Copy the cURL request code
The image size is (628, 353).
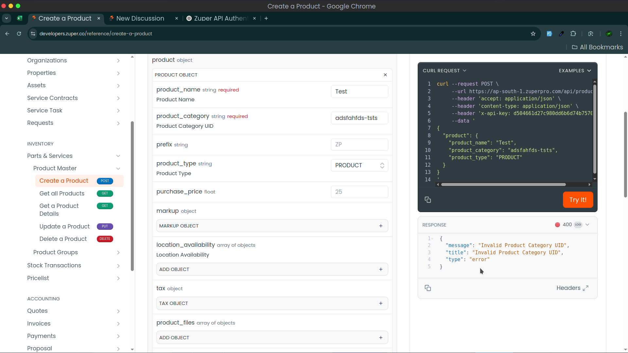[x=427, y=200]
